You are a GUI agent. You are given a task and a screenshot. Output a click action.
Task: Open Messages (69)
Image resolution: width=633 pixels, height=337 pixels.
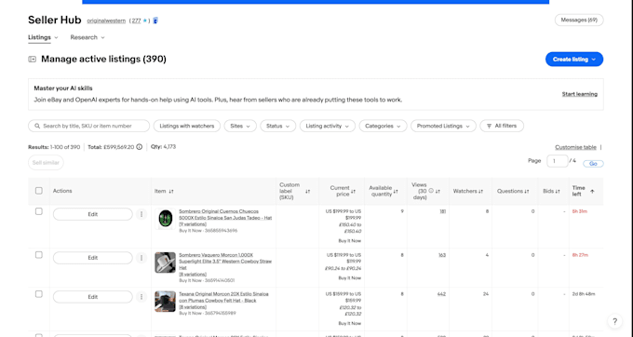click(x=579, y=20)
